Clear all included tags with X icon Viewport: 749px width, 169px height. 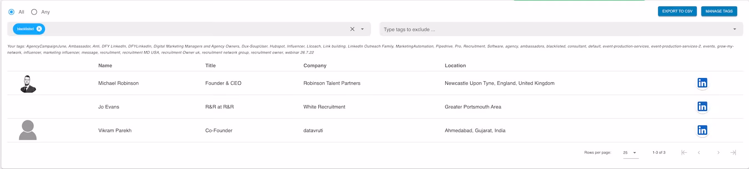[352, 29]
